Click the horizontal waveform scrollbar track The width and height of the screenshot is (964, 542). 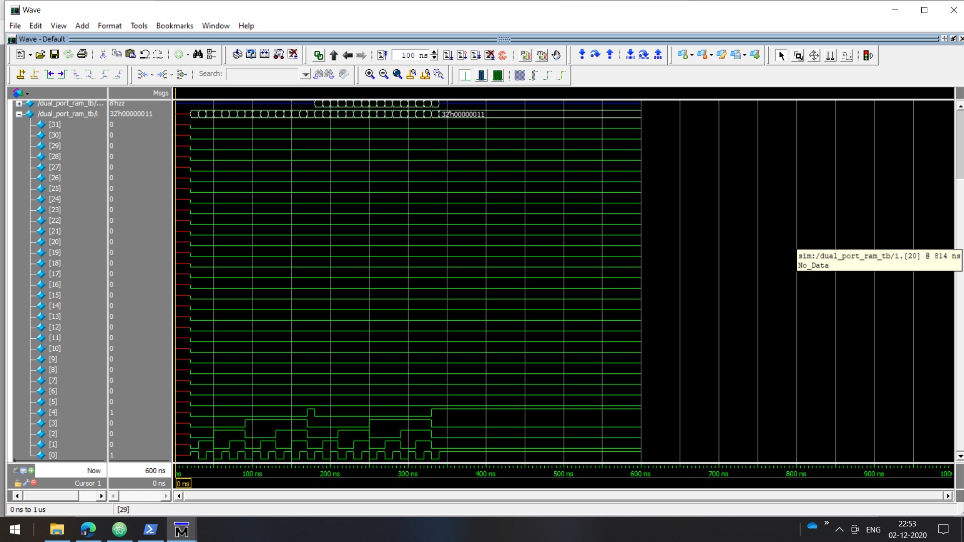click(x=562, y=496)
